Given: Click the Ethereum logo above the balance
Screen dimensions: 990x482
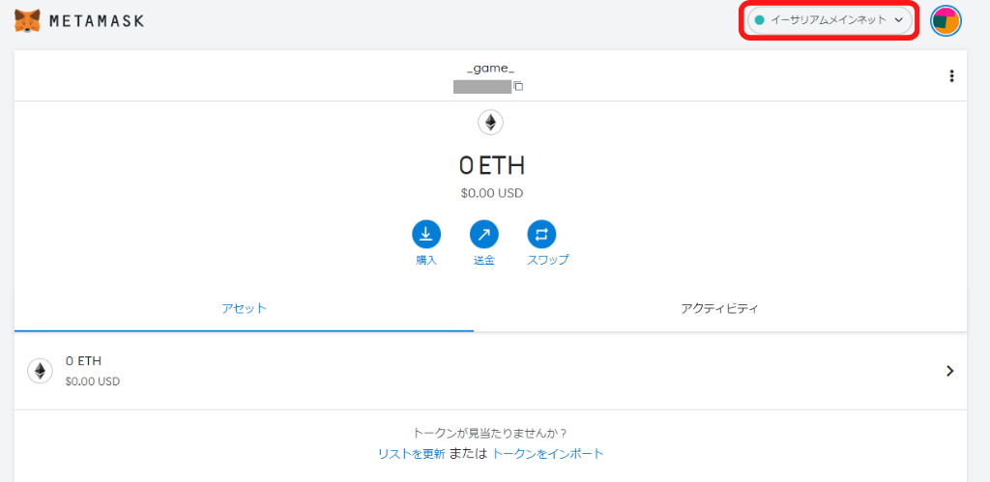Looking at the screenshot, I should pyautogui.click(x=490, y=123).
